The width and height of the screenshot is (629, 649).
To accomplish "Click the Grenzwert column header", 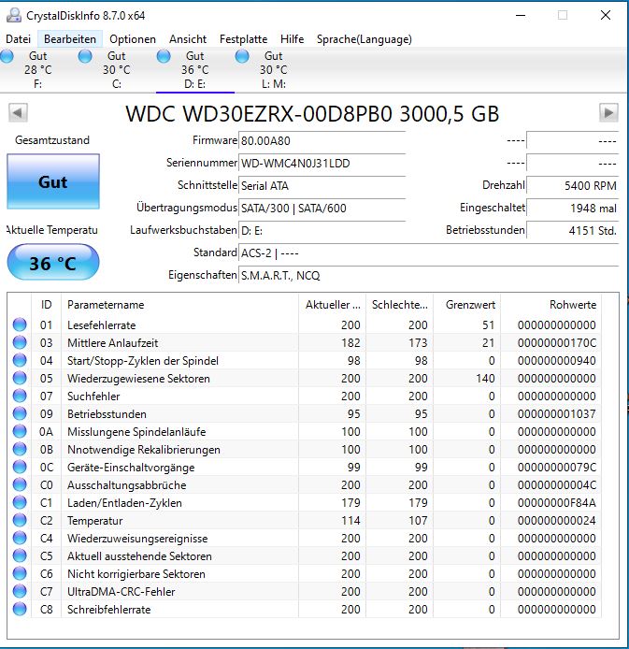I will tap(467, 305).
